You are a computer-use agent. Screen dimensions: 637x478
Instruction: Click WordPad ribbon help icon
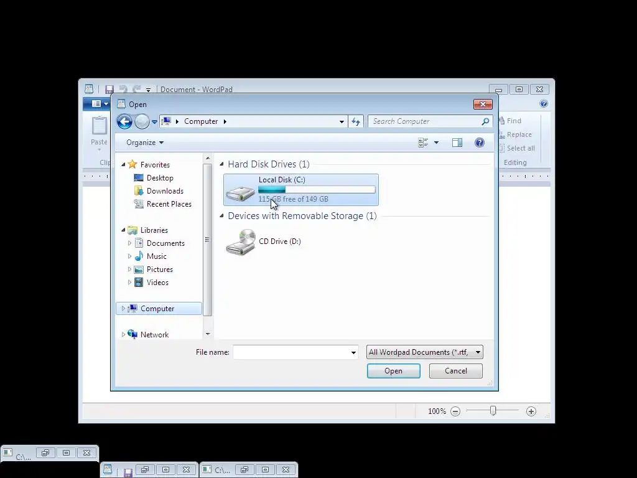[544, 104]
